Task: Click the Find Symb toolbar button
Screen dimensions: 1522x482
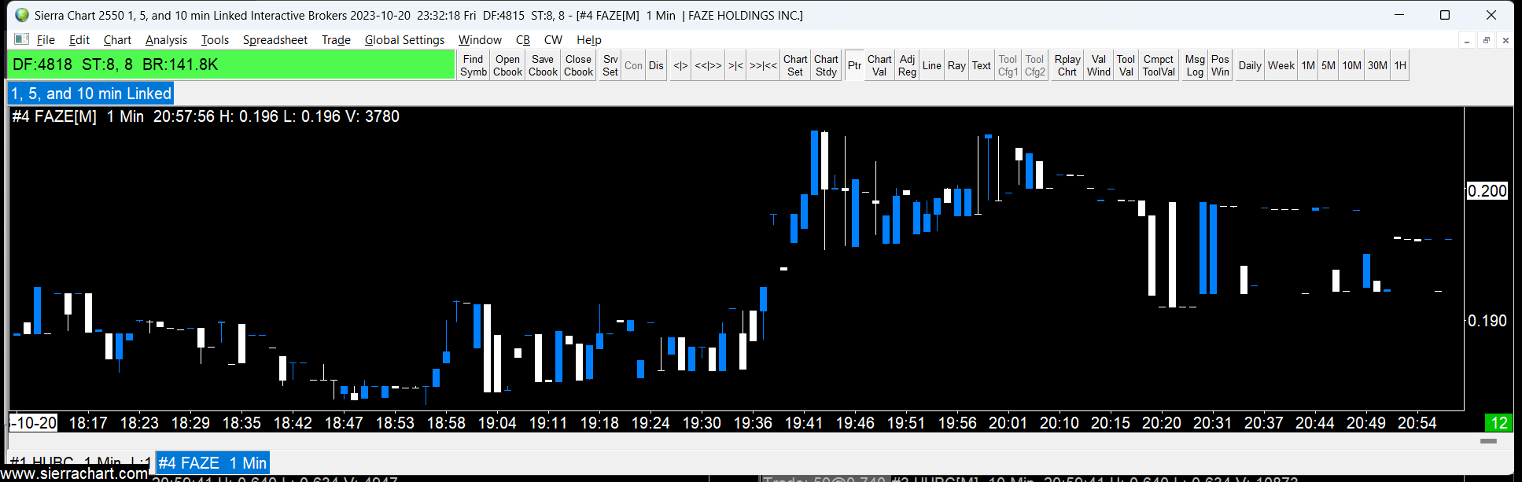Action: pos(474,65)
